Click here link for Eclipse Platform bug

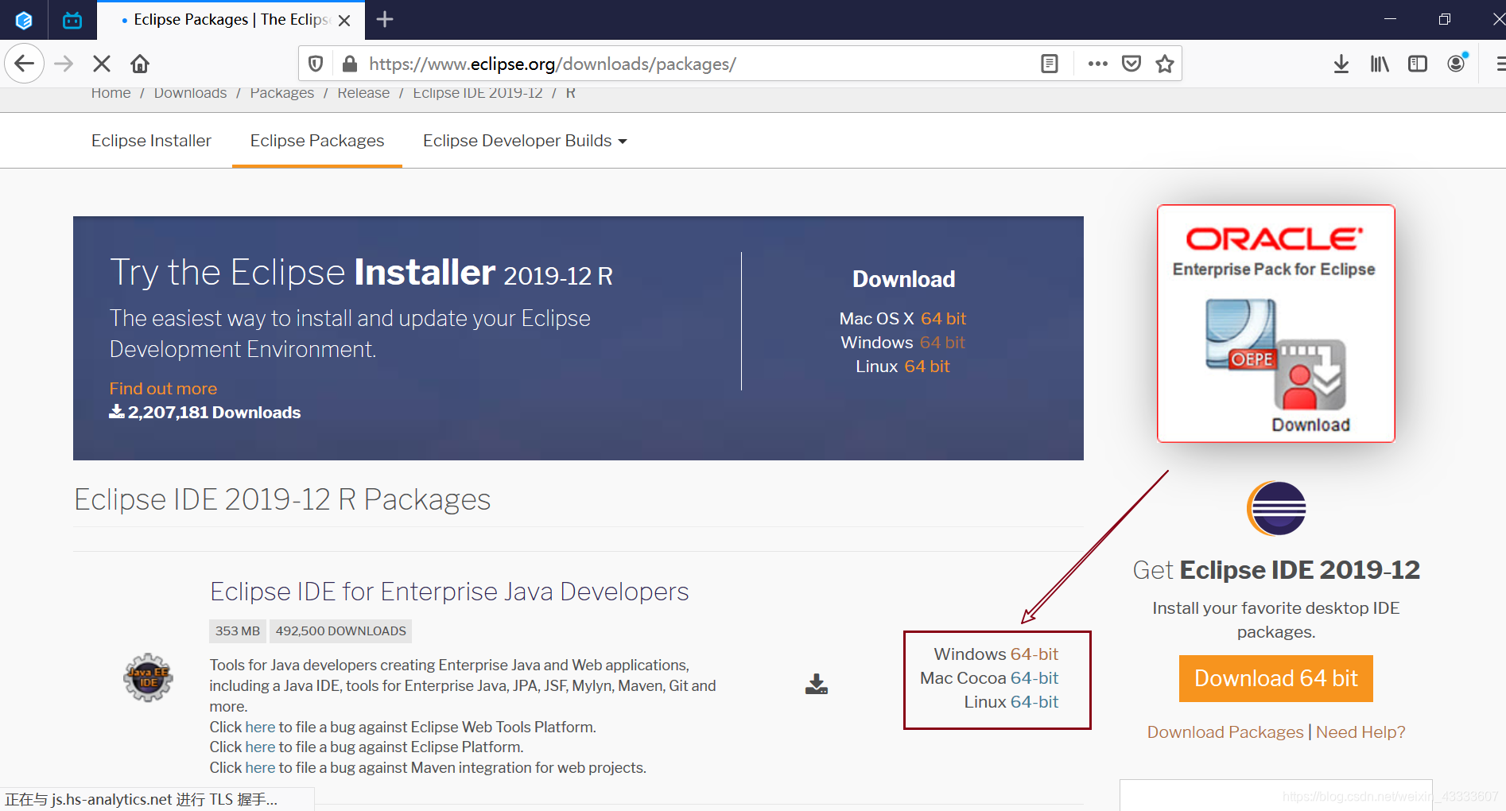[x=260, y=747]
